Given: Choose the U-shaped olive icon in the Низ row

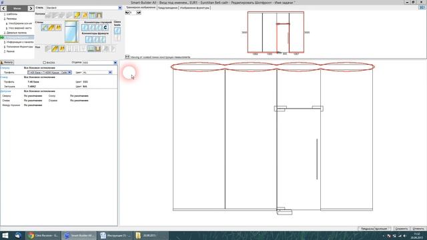Looking at the screenshot, I should [x=98, y=49].
